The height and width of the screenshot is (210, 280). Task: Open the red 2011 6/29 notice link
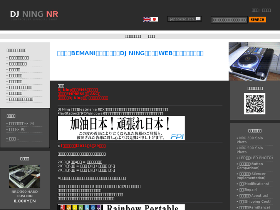pos(83,146)
